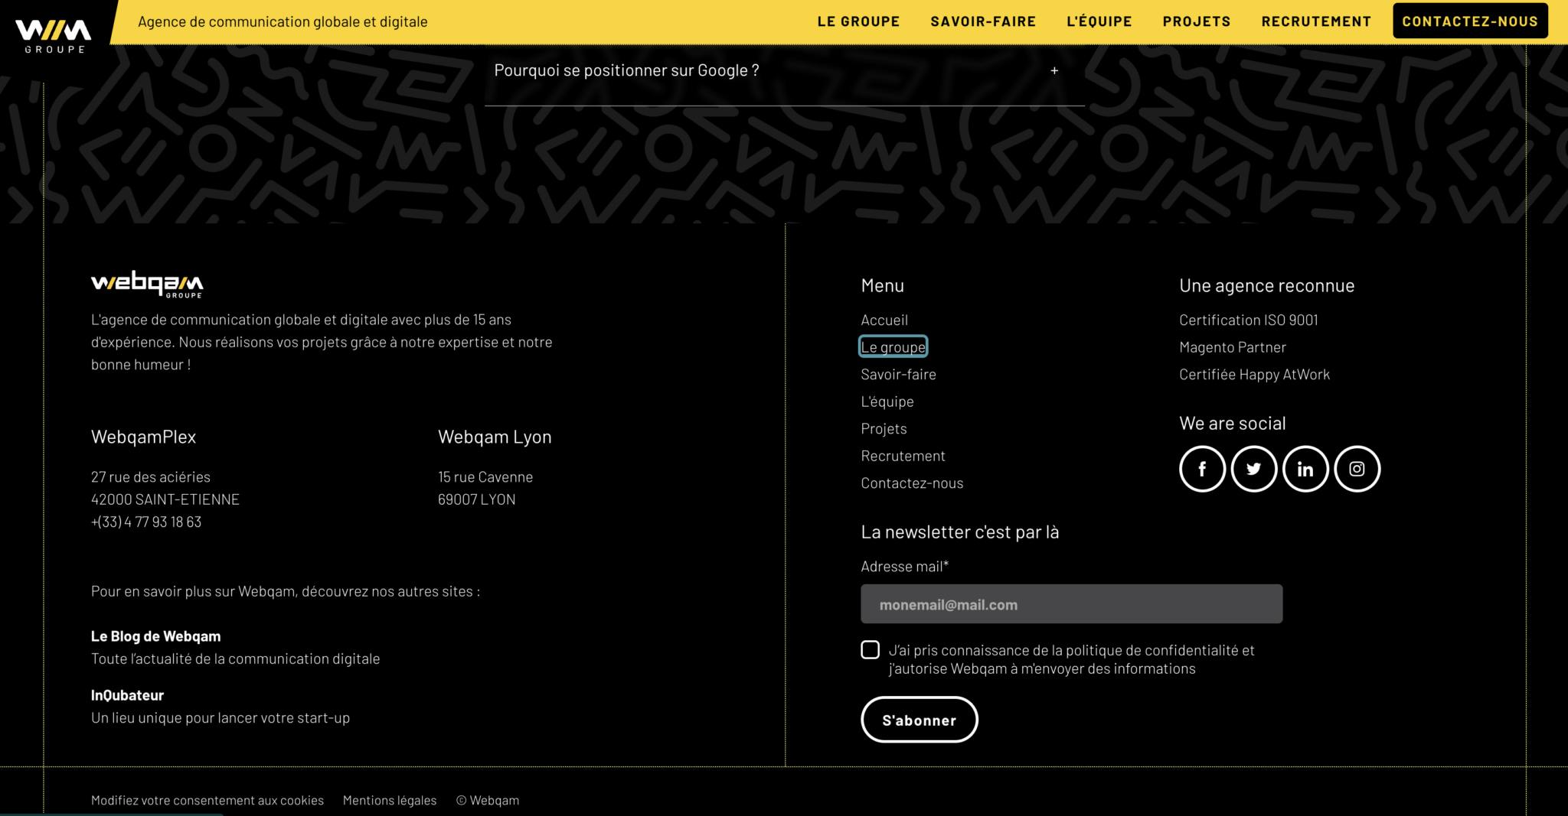Viewport: 1568px width, 816px height.
Task: Open Modifiez votre consentement aux cookies
Action: (x=207, y=800)
